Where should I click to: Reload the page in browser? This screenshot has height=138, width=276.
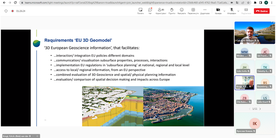point(15,3)
